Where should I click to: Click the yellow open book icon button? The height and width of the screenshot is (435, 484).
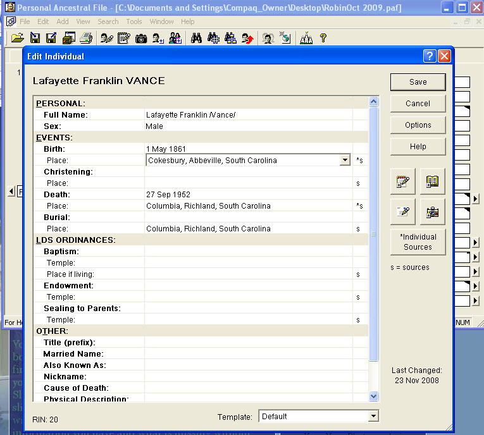click(433, 181)
